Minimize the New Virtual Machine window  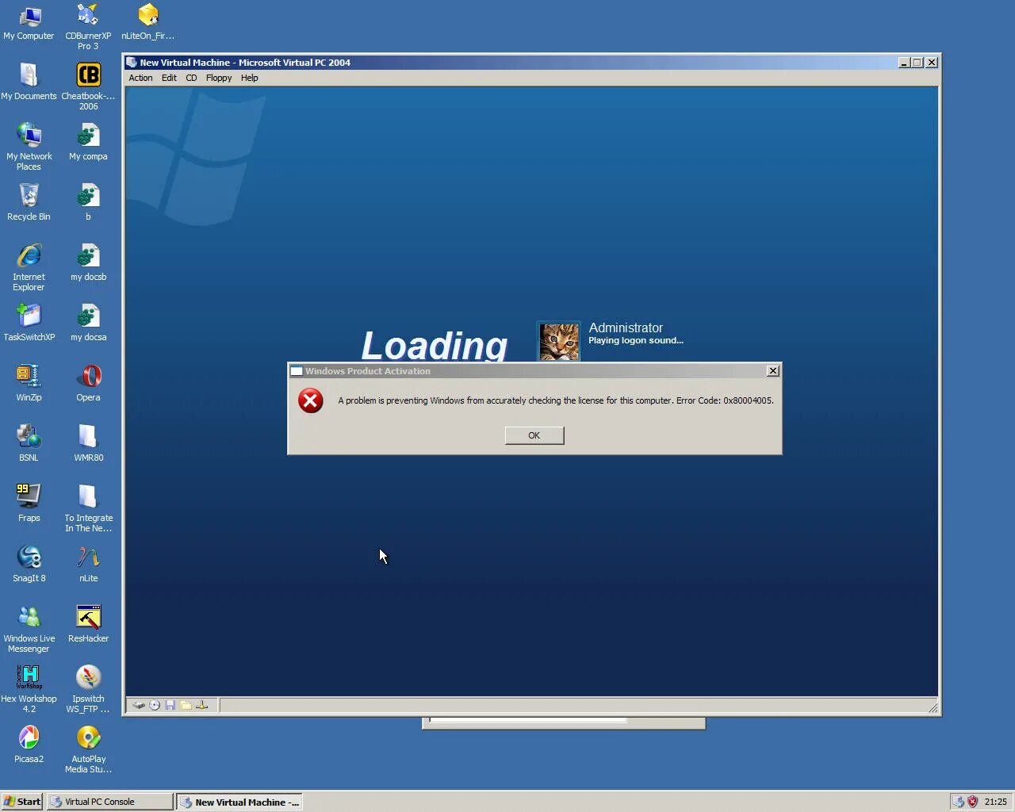point(905,63)
